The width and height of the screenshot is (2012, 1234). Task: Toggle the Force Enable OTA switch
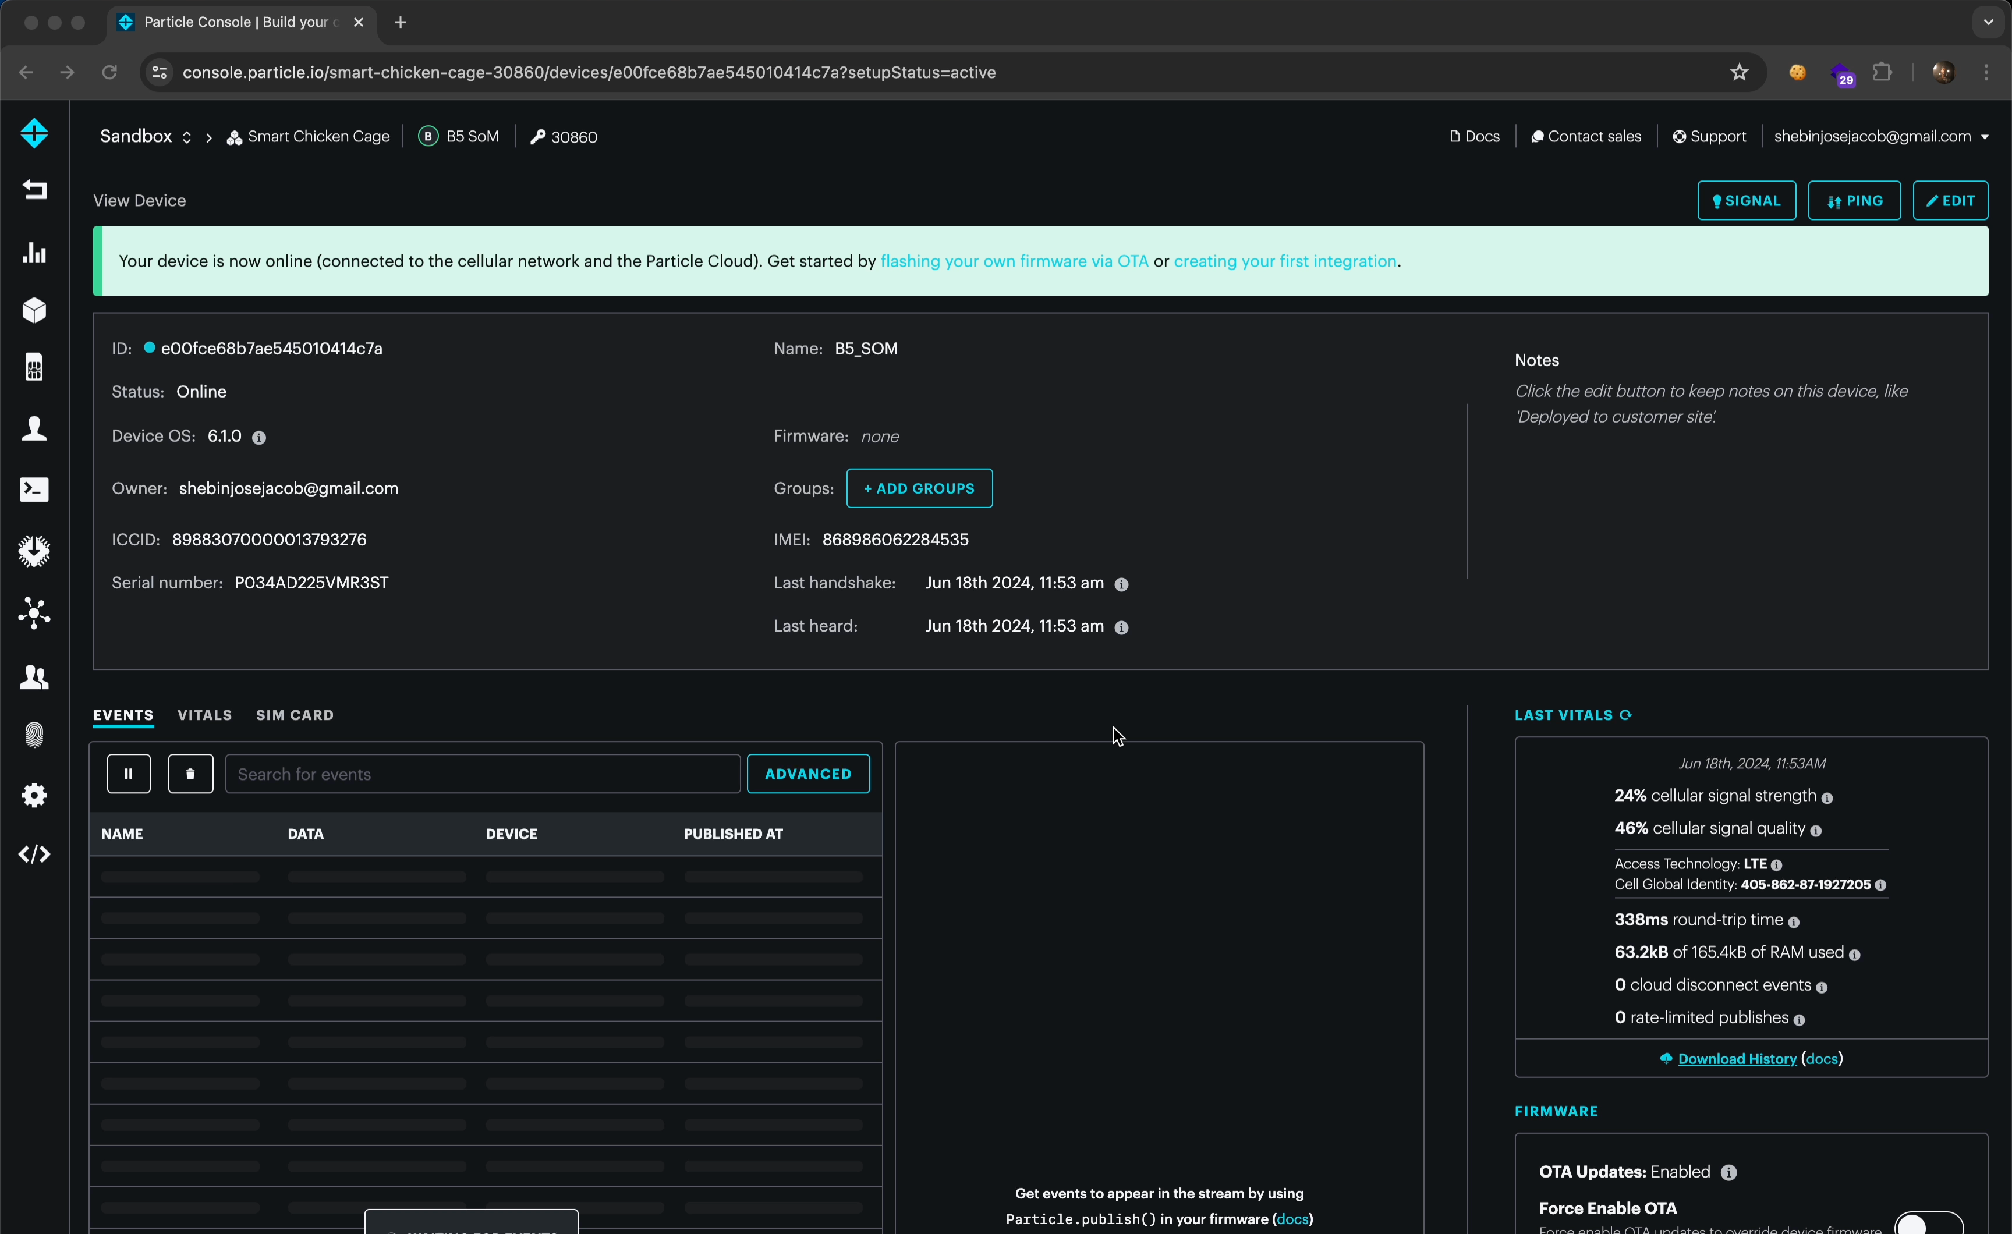(x=1929, y=1222)
